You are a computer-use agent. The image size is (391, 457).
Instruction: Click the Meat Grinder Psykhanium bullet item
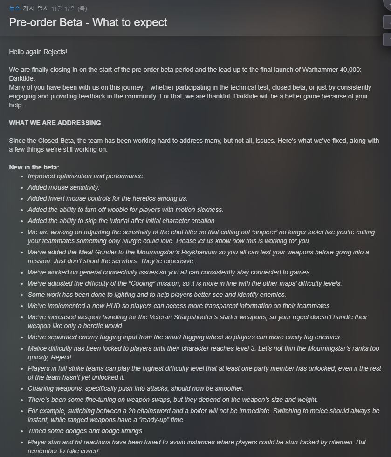198,256
